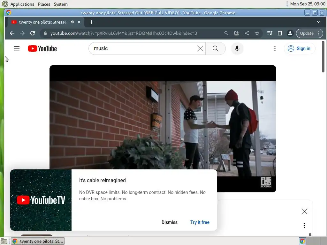Click the URL address bar

pyautogui.click(x=124, y=33)
